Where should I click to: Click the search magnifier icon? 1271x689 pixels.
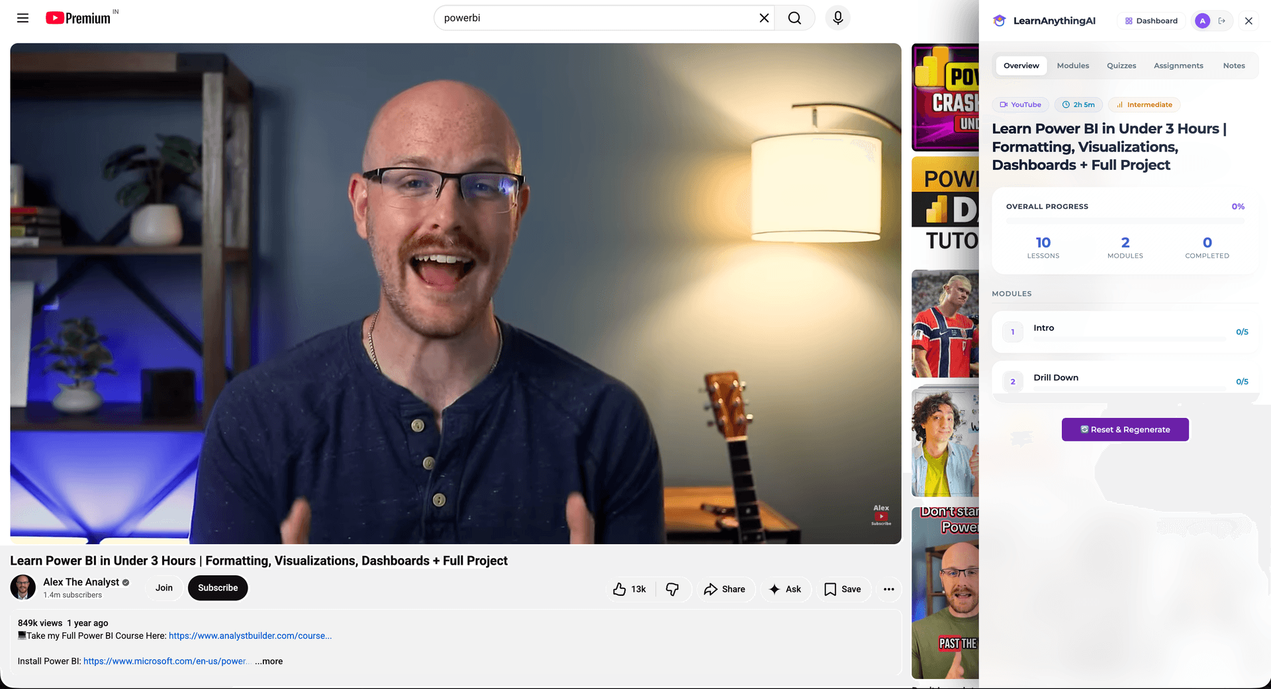(x=794, y=18)
